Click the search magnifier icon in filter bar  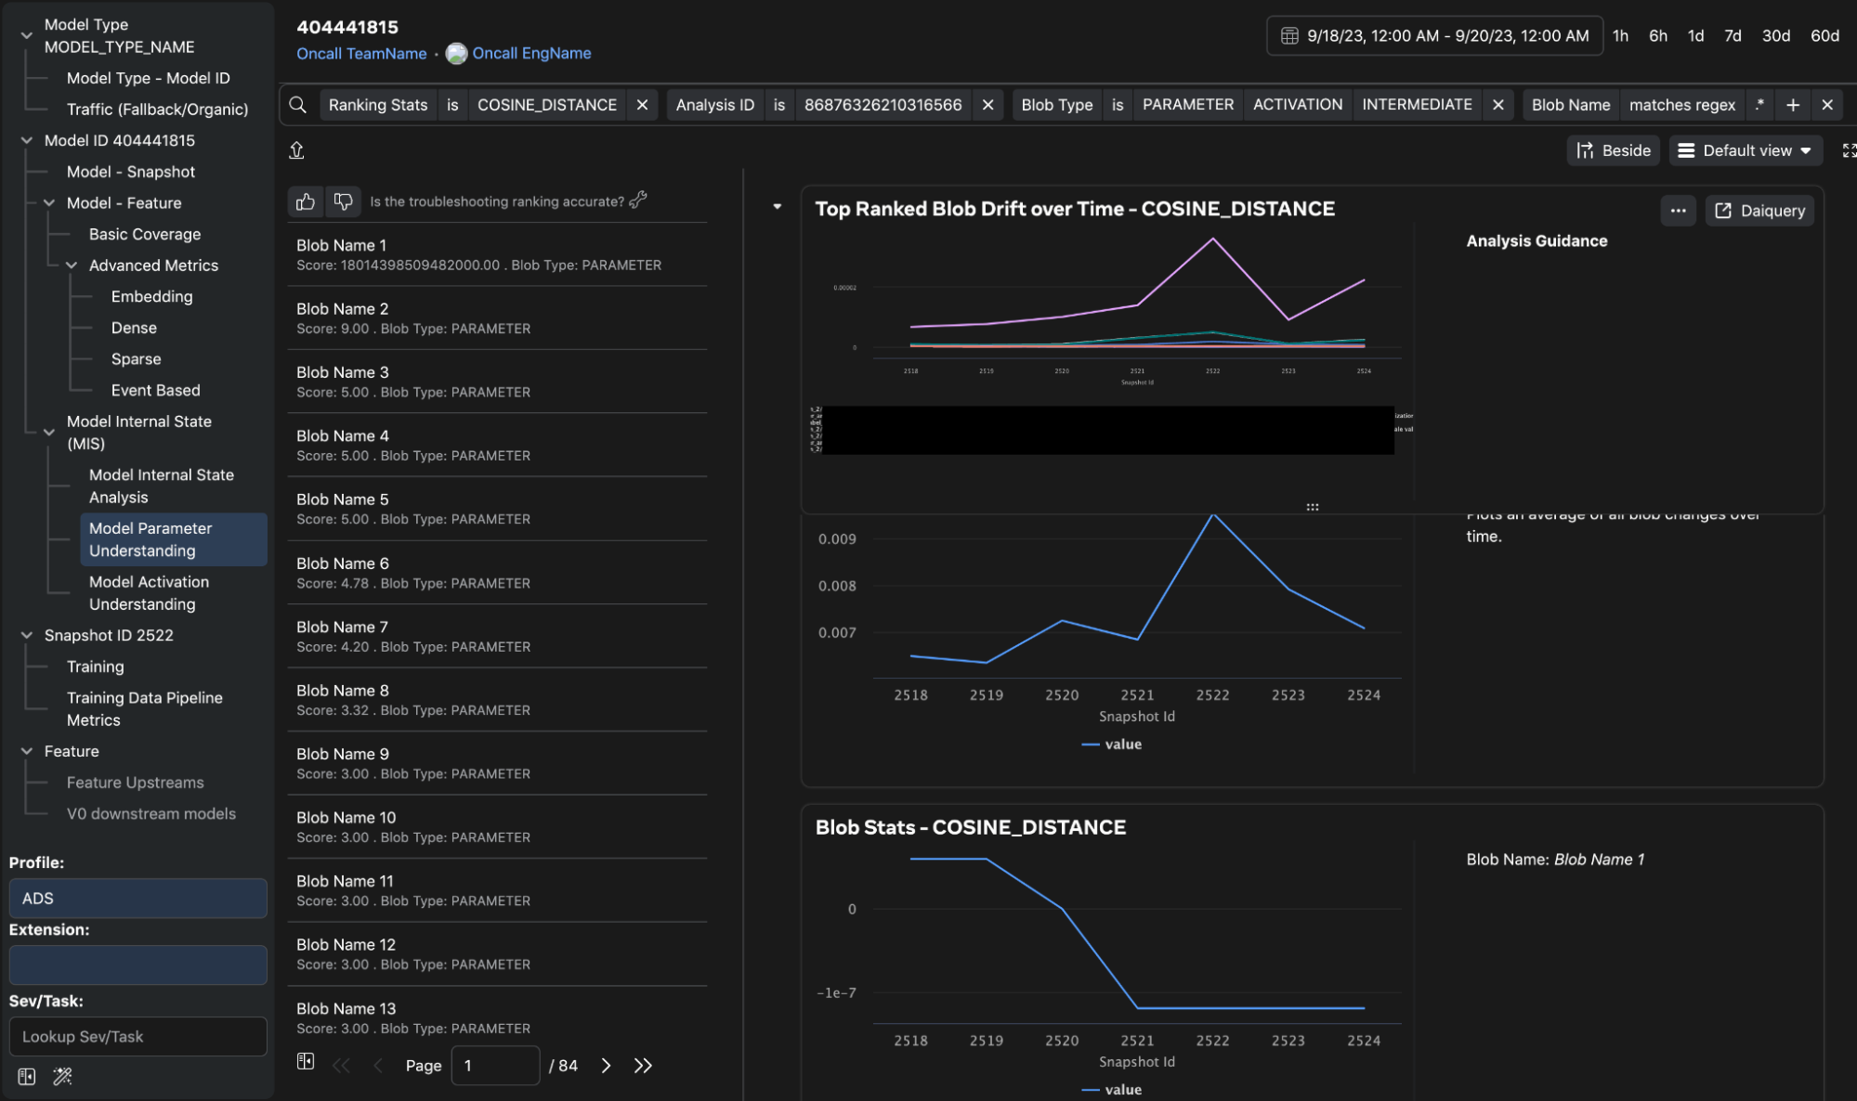tap(297, 105)
